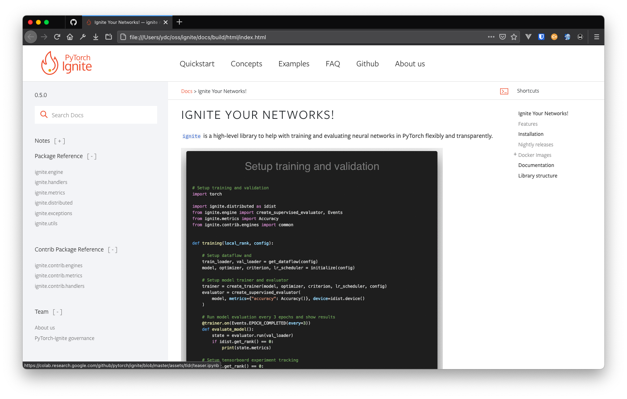Open the Bitwarden shield extension

pos(541,37)
